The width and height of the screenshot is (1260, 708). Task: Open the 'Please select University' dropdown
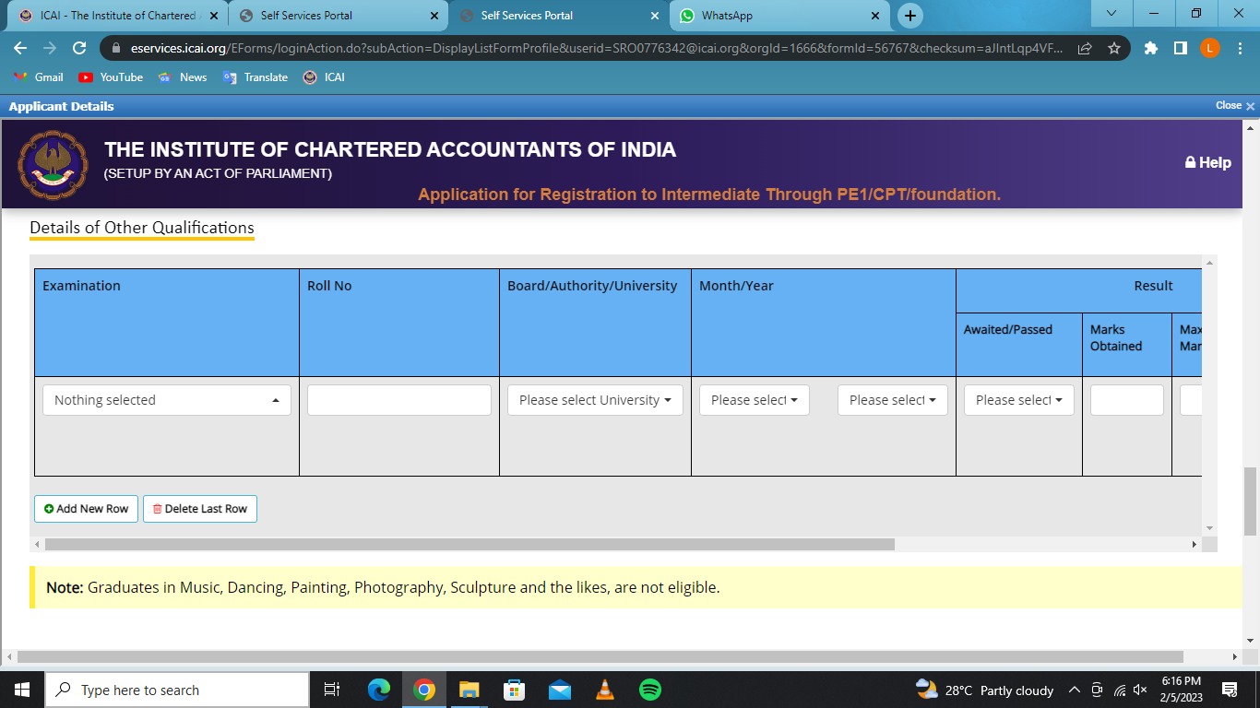[595, 400]
